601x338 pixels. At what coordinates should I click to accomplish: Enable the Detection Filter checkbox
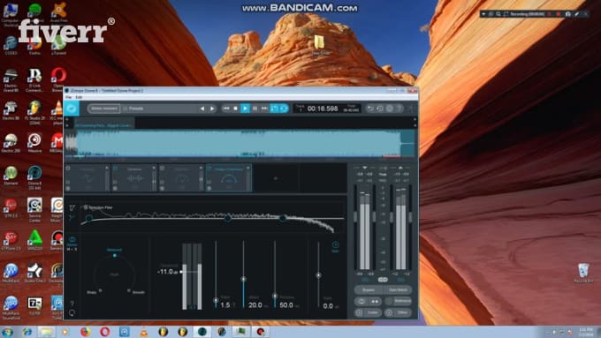[x=86, y=207]
